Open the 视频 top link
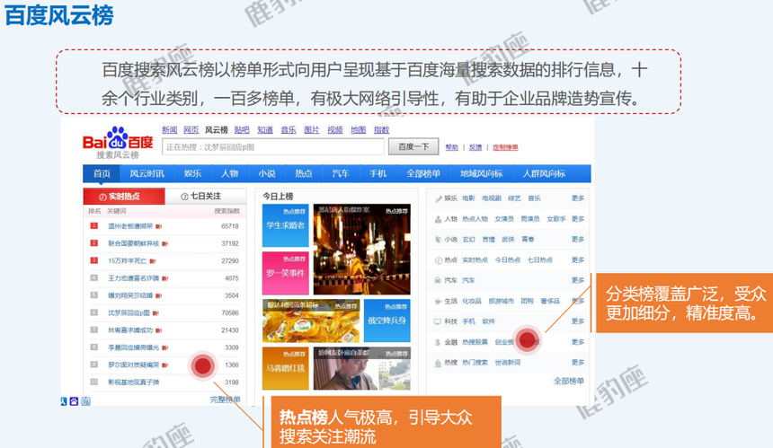Image resolution: width=773 pixels, height=448 pixels. [334, 130]
